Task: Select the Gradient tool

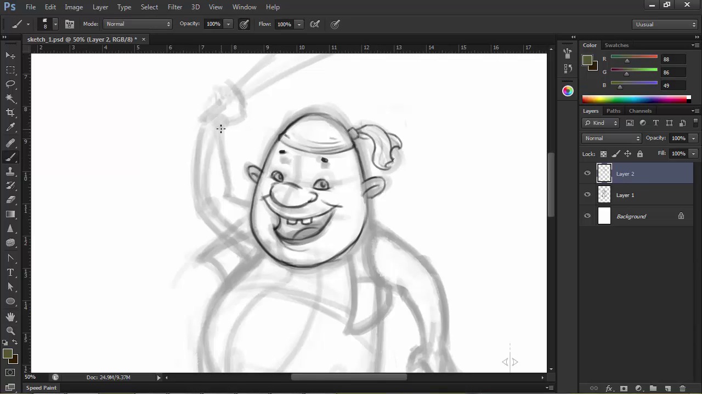Action: click(x=10, y=214)
